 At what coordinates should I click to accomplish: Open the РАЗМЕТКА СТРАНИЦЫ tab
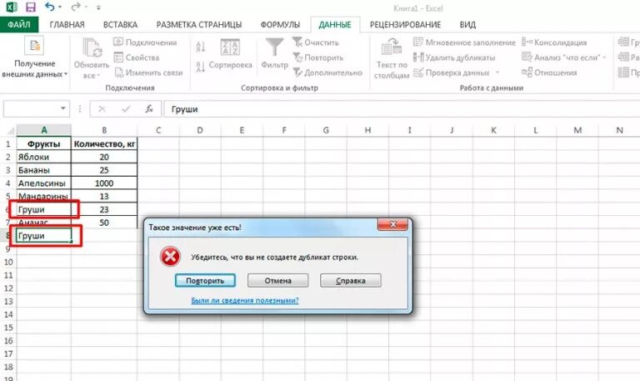tap(199, 24)
